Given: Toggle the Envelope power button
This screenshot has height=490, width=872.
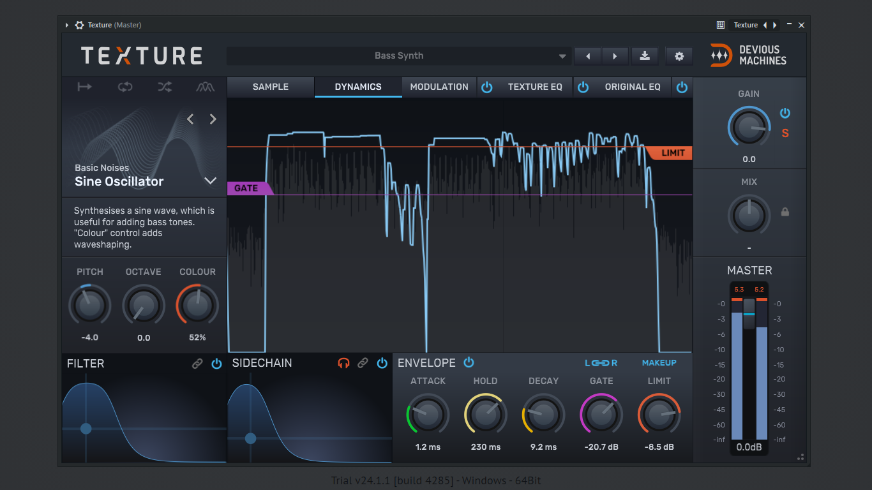Looking at the screenshot, I should click(469, 362).
